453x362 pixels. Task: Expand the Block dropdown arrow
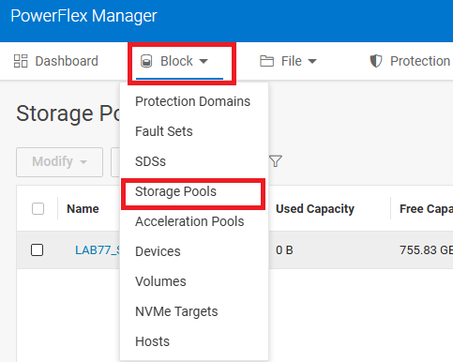pyautogui.click(x=204, y=61)
